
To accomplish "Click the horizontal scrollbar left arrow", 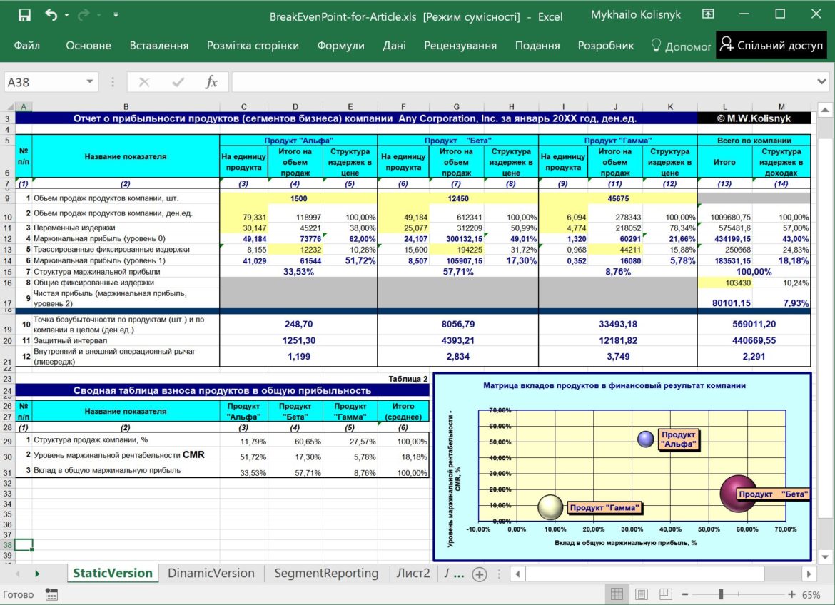I will (x=517, y=574).
